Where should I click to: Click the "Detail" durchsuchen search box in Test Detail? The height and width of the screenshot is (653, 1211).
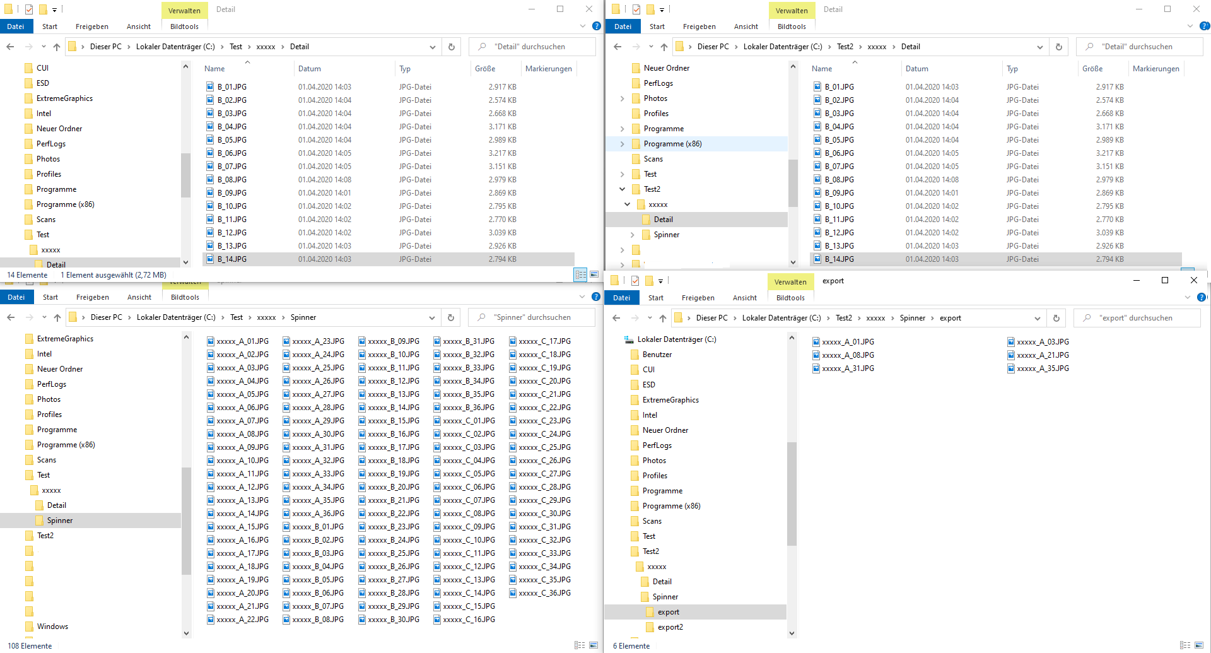tap(532, 47)
